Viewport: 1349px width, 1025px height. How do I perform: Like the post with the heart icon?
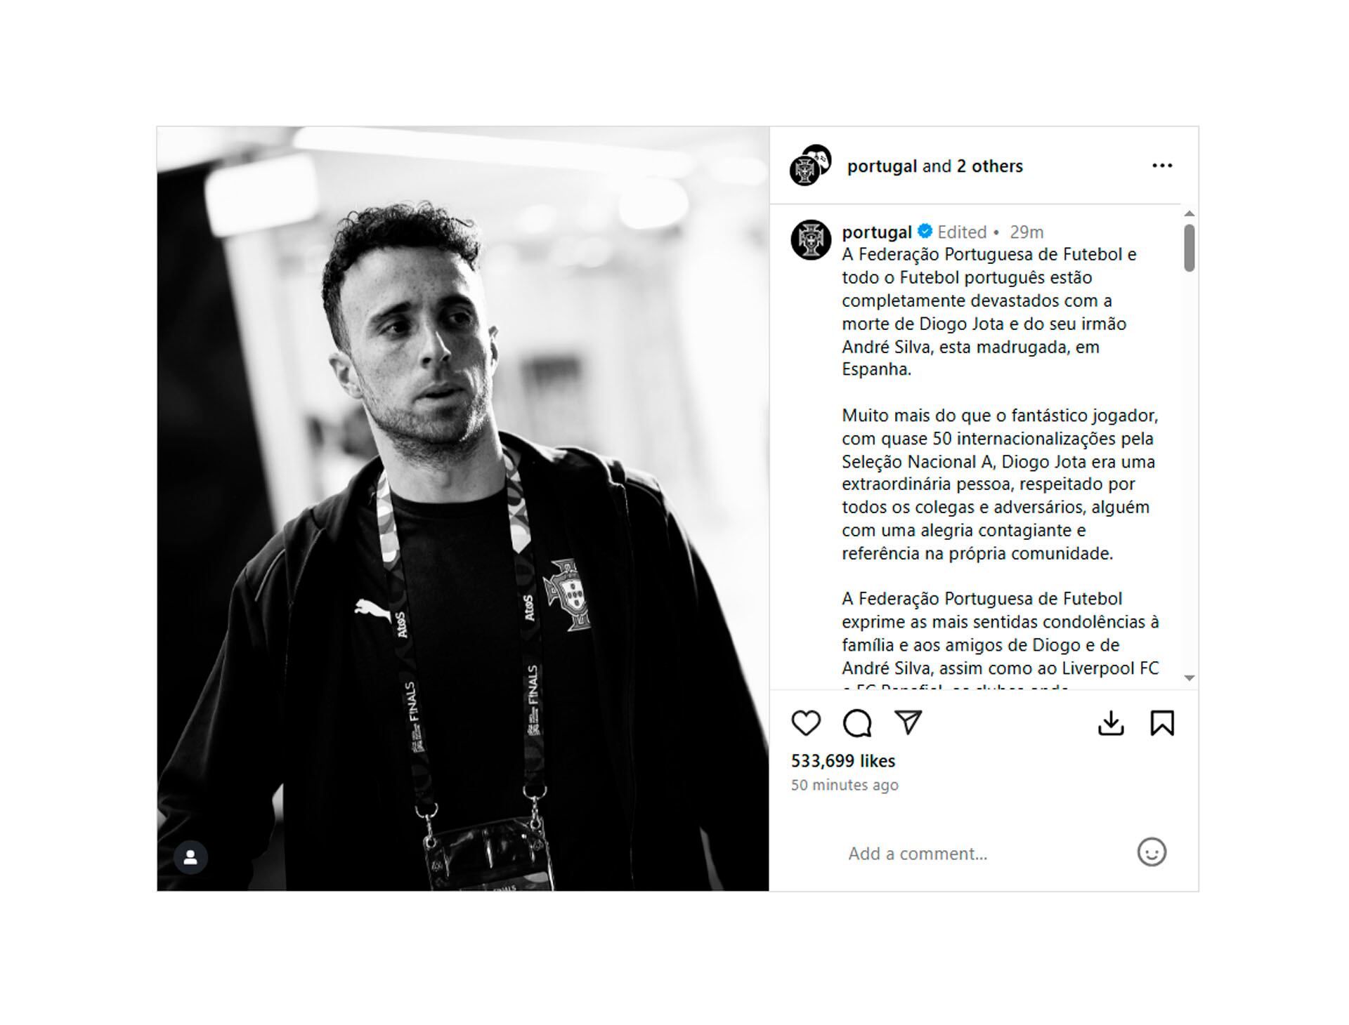pos(805,723)
